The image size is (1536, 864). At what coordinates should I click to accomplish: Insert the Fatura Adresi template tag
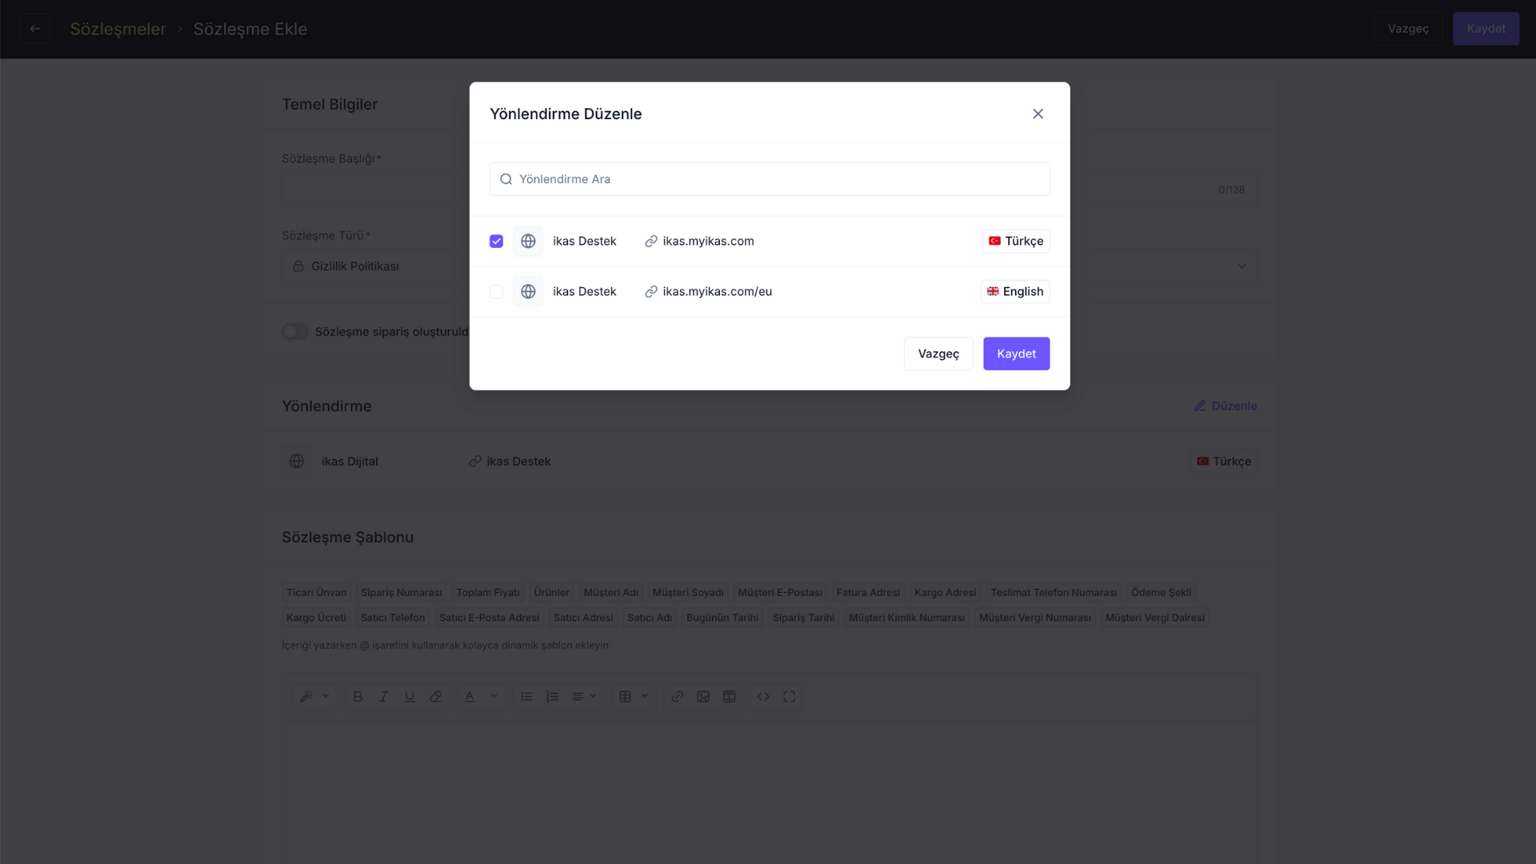coord(868,593)
